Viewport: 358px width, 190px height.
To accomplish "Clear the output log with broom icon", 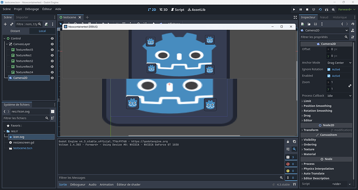I will click(x=287, y=141).
